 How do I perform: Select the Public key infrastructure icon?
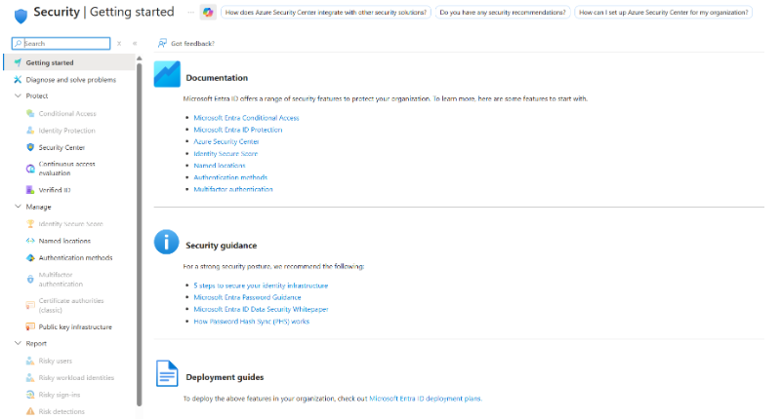[x=30, y=326]
